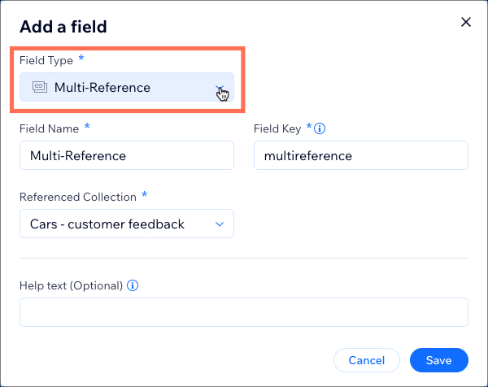Image resolution: width=488 pixels, height=387 pixels.
Task: Click the Help text (Optional) label
Action: pos(72,285)
